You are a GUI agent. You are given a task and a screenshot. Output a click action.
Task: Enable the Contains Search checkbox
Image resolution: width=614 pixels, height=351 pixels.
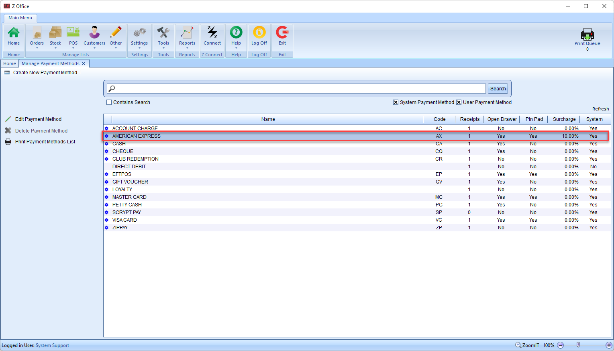(109, 102)
